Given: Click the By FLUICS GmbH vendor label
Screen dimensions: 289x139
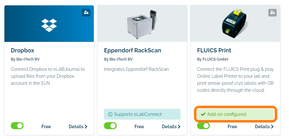Looking at the screenshot, I should 213,59.
